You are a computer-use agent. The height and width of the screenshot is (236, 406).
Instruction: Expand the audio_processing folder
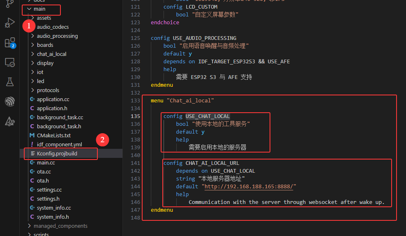57,36
